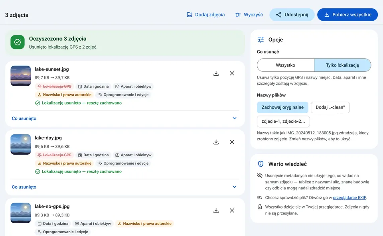Expand Co usunięto for lake-day.jpg
The image size is (383, 236).
[x=125, y=187]
